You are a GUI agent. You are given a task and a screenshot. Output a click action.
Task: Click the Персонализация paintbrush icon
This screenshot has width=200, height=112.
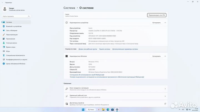coord(4,35)
